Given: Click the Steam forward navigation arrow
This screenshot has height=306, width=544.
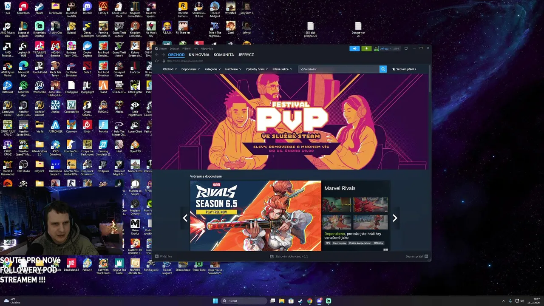Looking at the screenshot, I should click(x=163, y=55).
